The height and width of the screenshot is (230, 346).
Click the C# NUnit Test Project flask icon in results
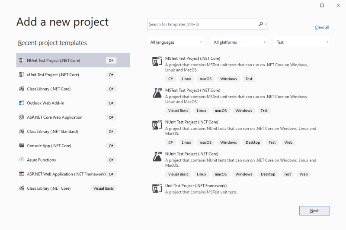tap(157, 125)
